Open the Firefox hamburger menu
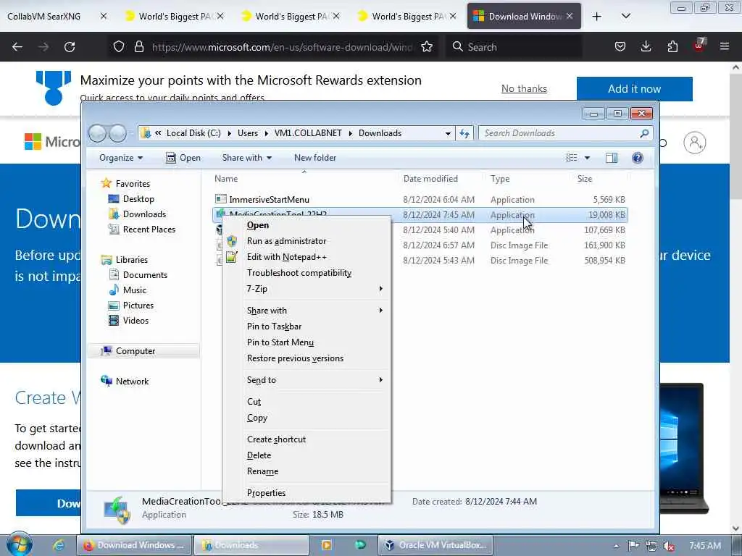Viewport: 742px width, 556px height. [x=725, y=46]
